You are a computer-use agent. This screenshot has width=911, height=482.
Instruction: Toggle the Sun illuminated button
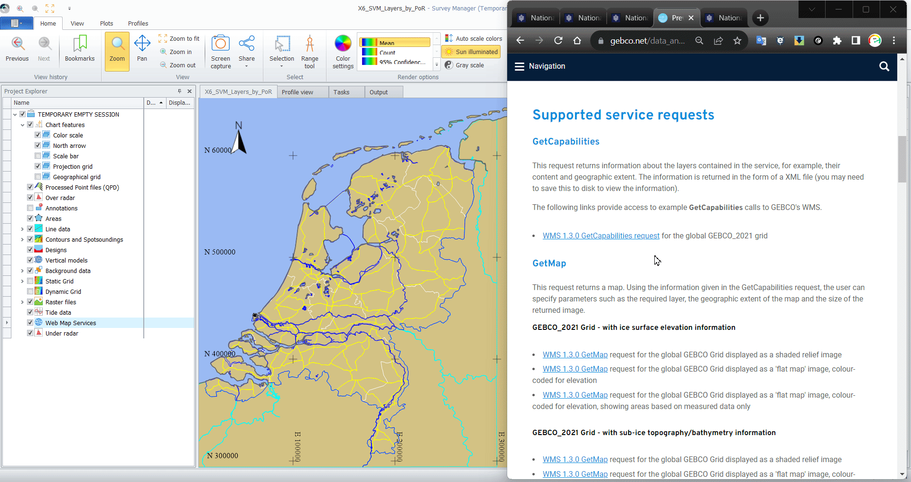click(x=471, y=52)
